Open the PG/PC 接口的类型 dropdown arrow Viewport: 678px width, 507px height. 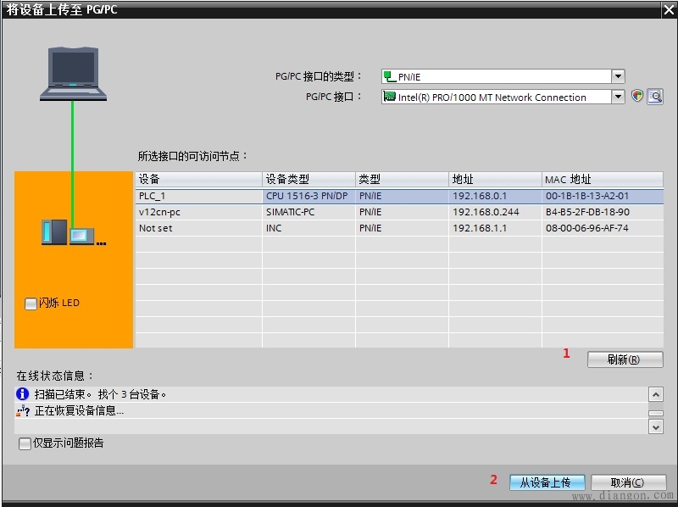coord(618,76)
